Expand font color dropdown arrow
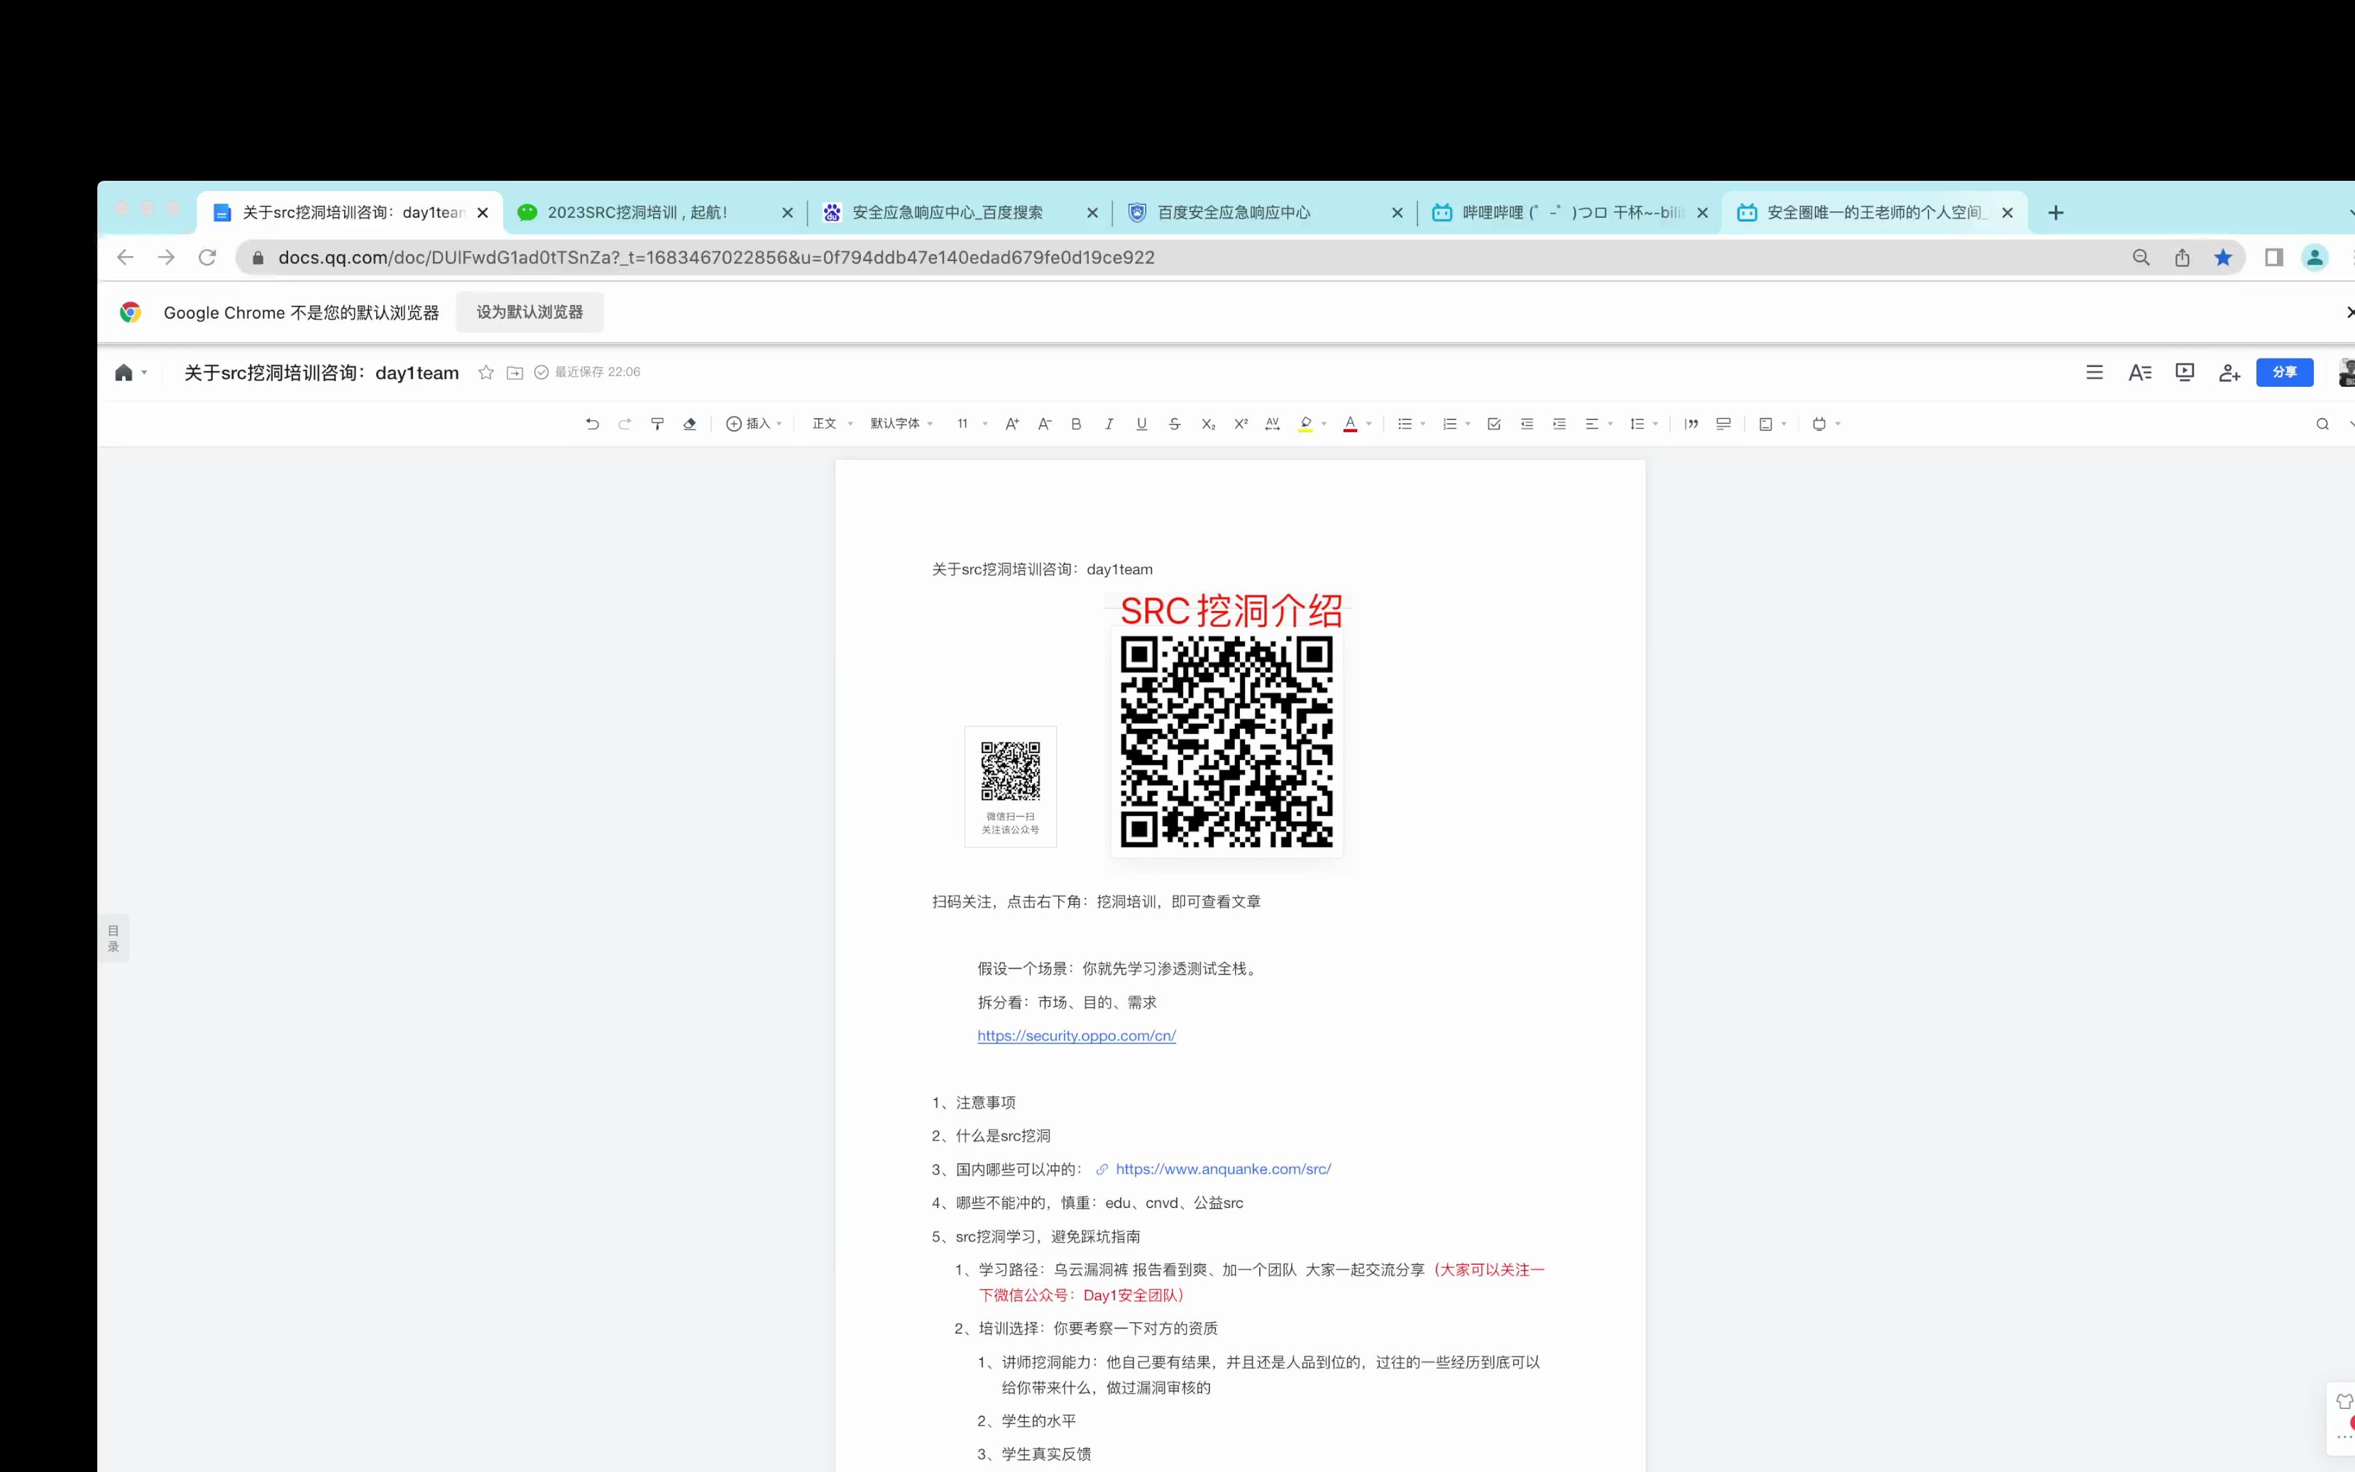2355x1472 pixels. coord(1369,424)
